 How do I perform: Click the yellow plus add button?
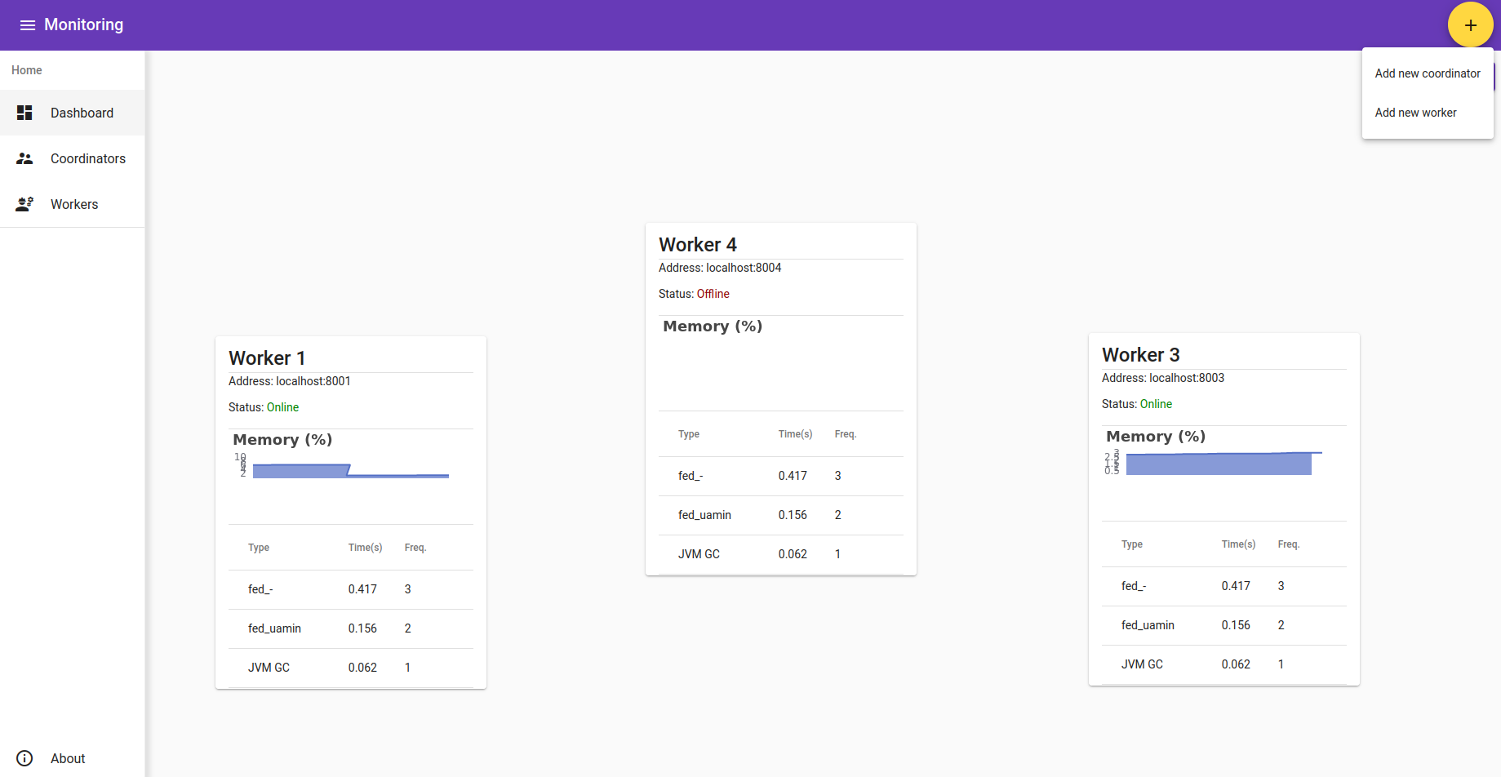pos(1470,25)
